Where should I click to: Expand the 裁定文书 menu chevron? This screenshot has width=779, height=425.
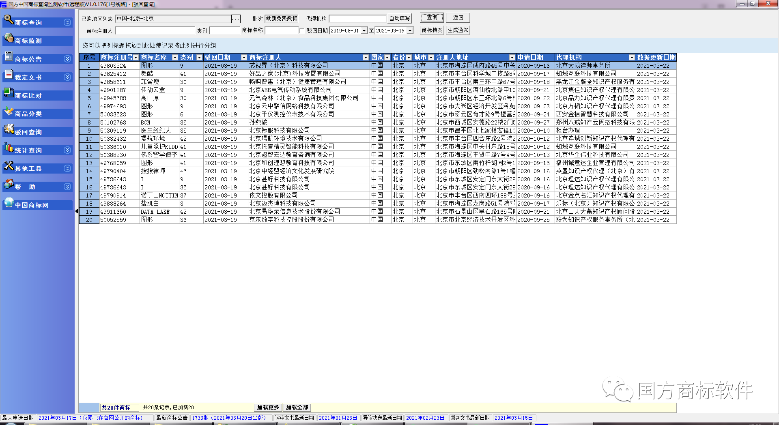coord(67,77)
